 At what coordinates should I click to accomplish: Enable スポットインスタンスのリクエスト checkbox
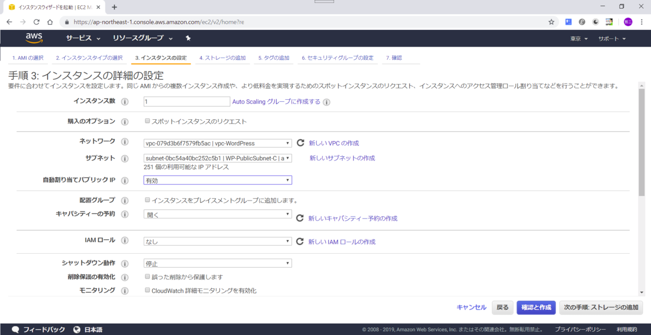click(x=147, y=121)
